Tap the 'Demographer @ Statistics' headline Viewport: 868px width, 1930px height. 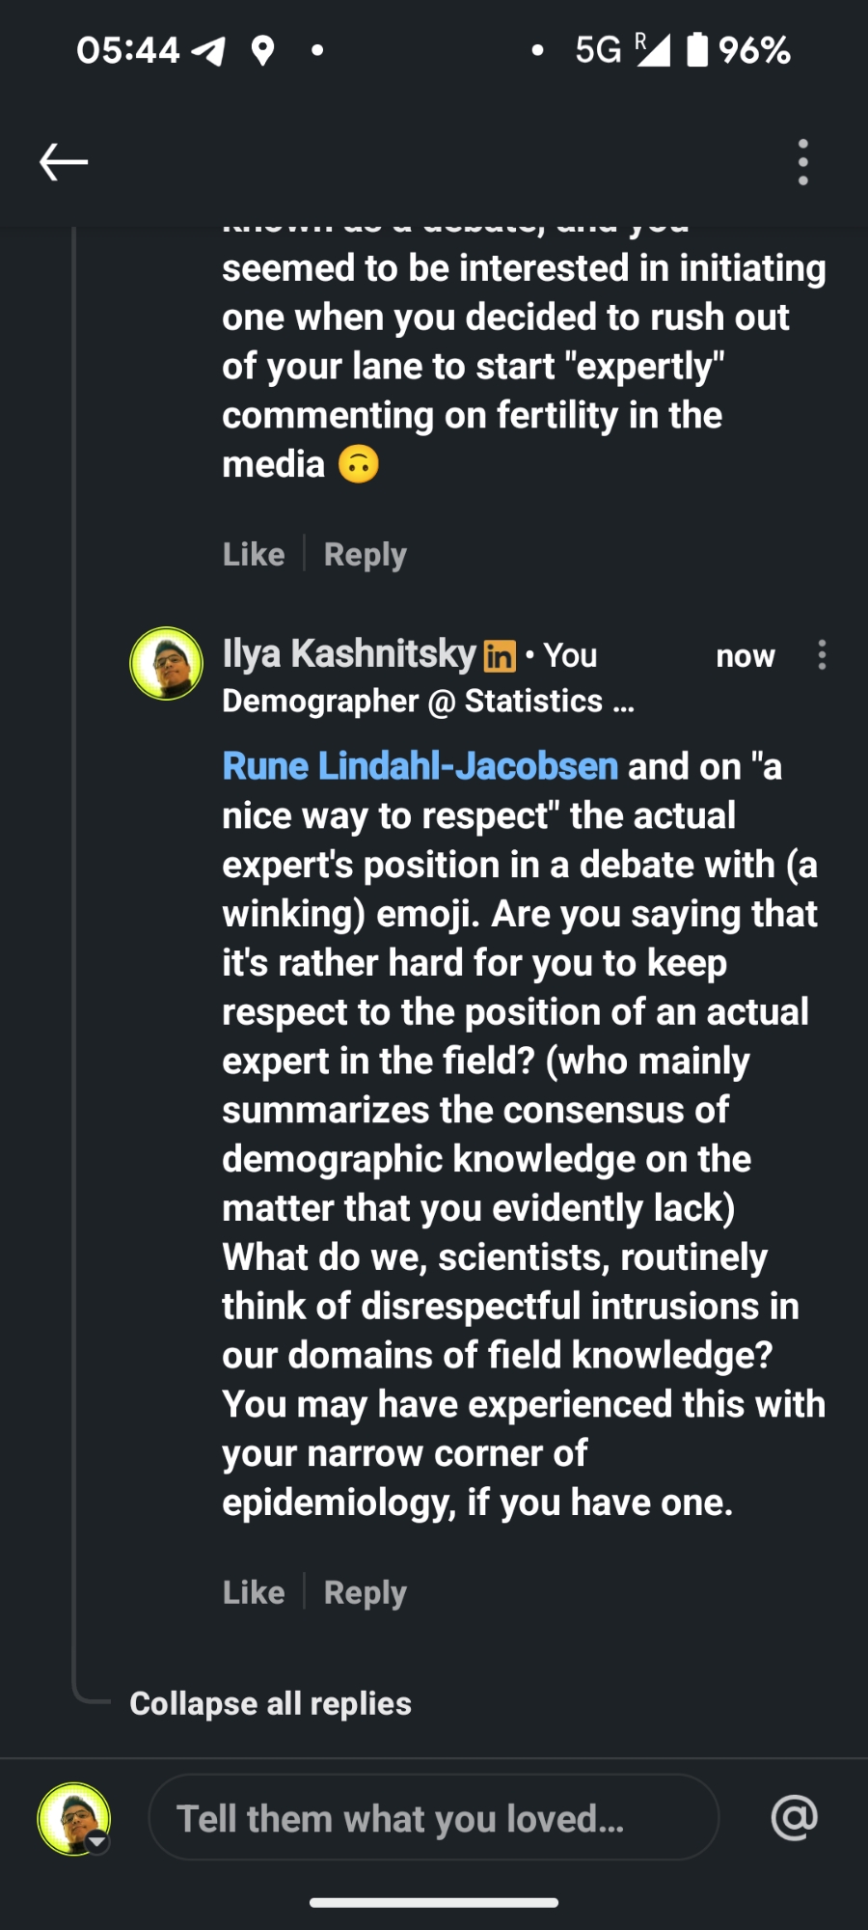click(428, 702)
